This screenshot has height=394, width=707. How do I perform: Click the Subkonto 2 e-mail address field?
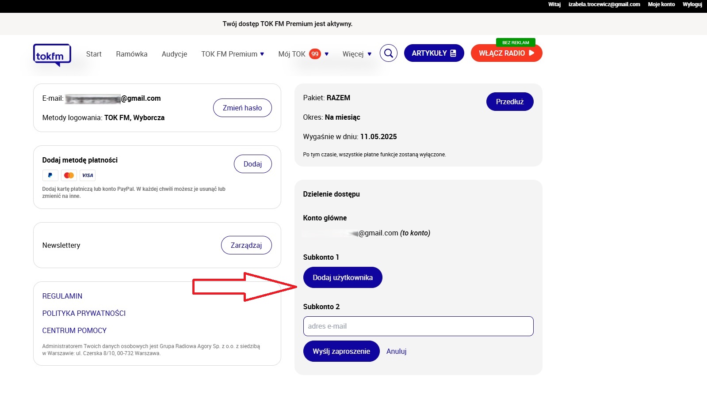pos(418,326)
